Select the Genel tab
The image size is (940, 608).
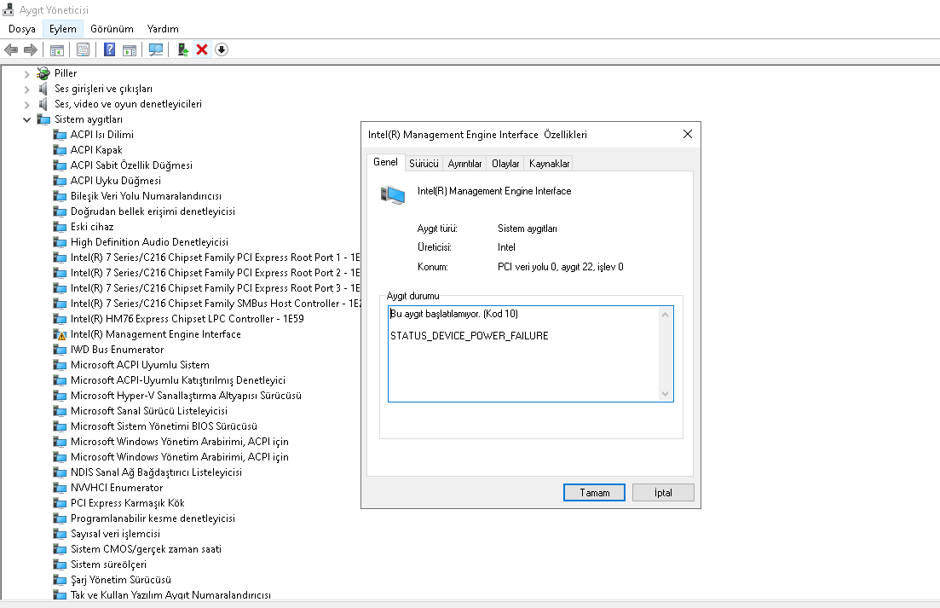(x=385, y=162)
